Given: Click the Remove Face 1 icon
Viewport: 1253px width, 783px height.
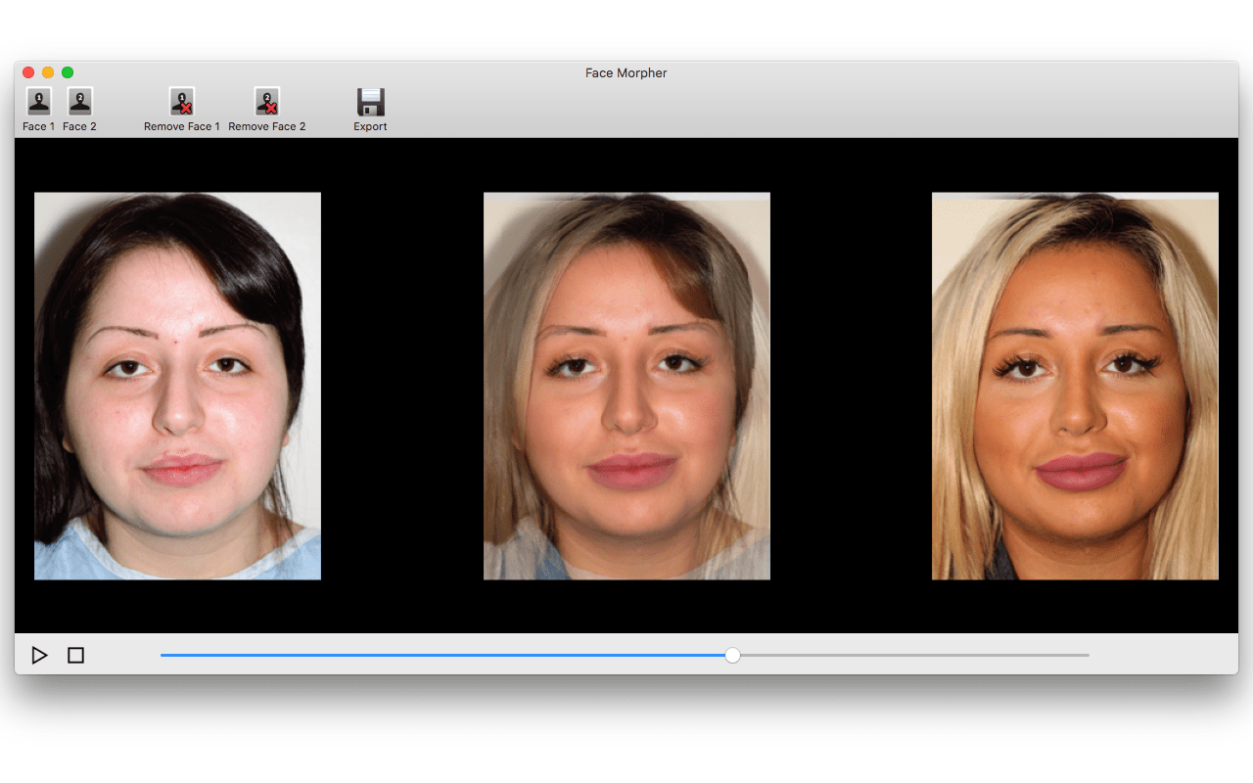Looking at the screenshot, I should point(182,102).
